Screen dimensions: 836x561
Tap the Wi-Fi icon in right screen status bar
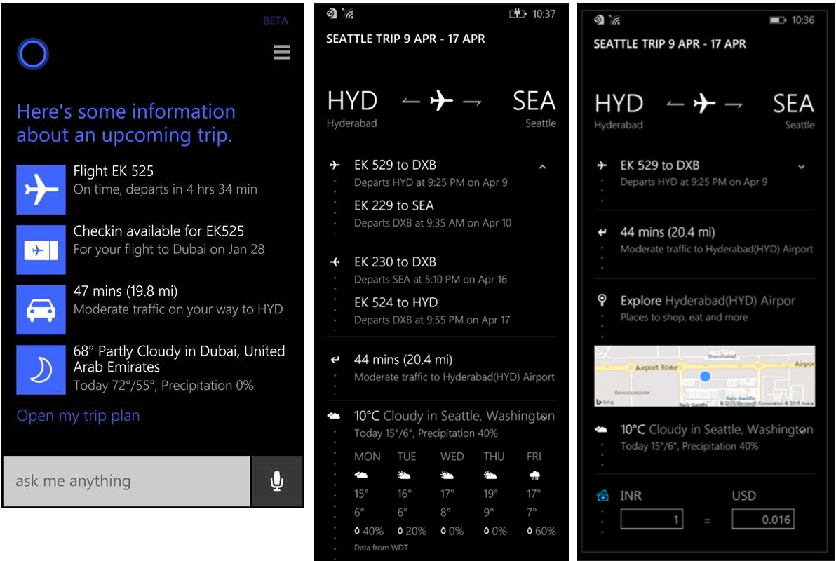tap(615, 20)
